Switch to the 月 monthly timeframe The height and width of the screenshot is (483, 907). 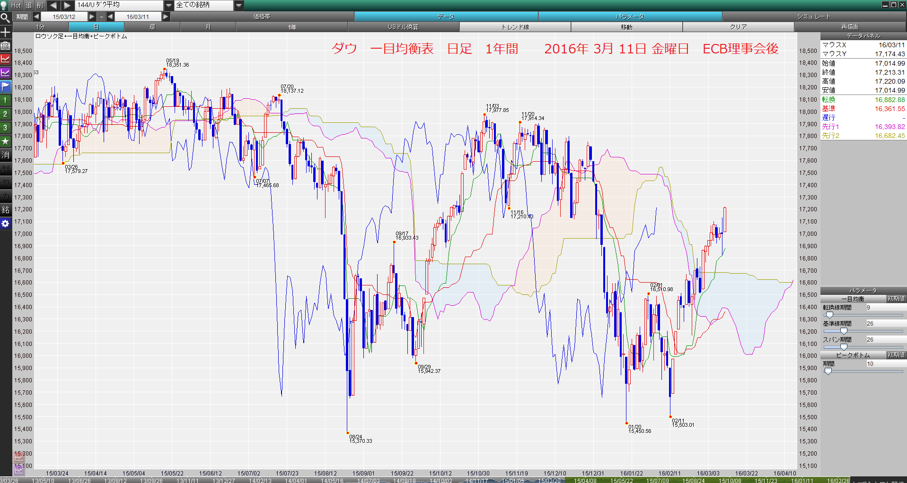(x=208, y=27)
